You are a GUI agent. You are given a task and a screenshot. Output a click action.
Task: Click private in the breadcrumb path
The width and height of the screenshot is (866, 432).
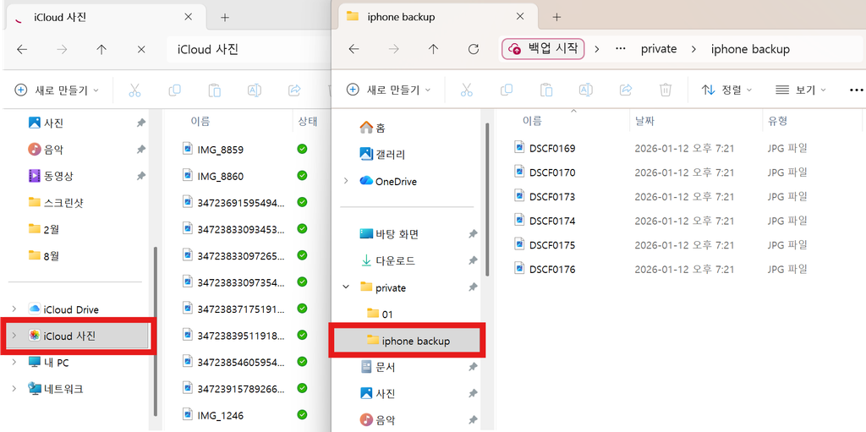[658, 49]
